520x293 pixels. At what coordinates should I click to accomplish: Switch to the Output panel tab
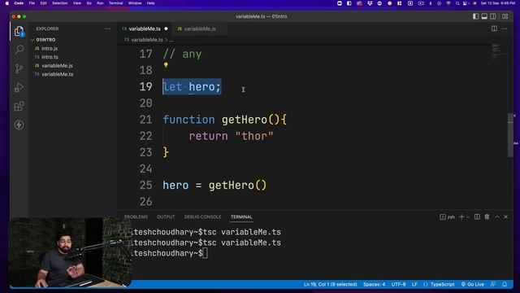point(166,217)
